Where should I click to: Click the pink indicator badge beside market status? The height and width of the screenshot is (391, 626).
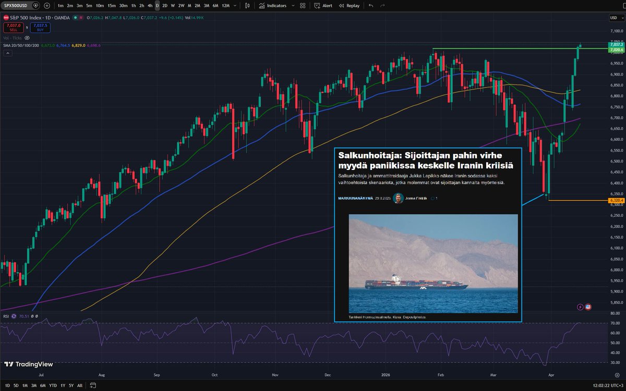[81, 18]
